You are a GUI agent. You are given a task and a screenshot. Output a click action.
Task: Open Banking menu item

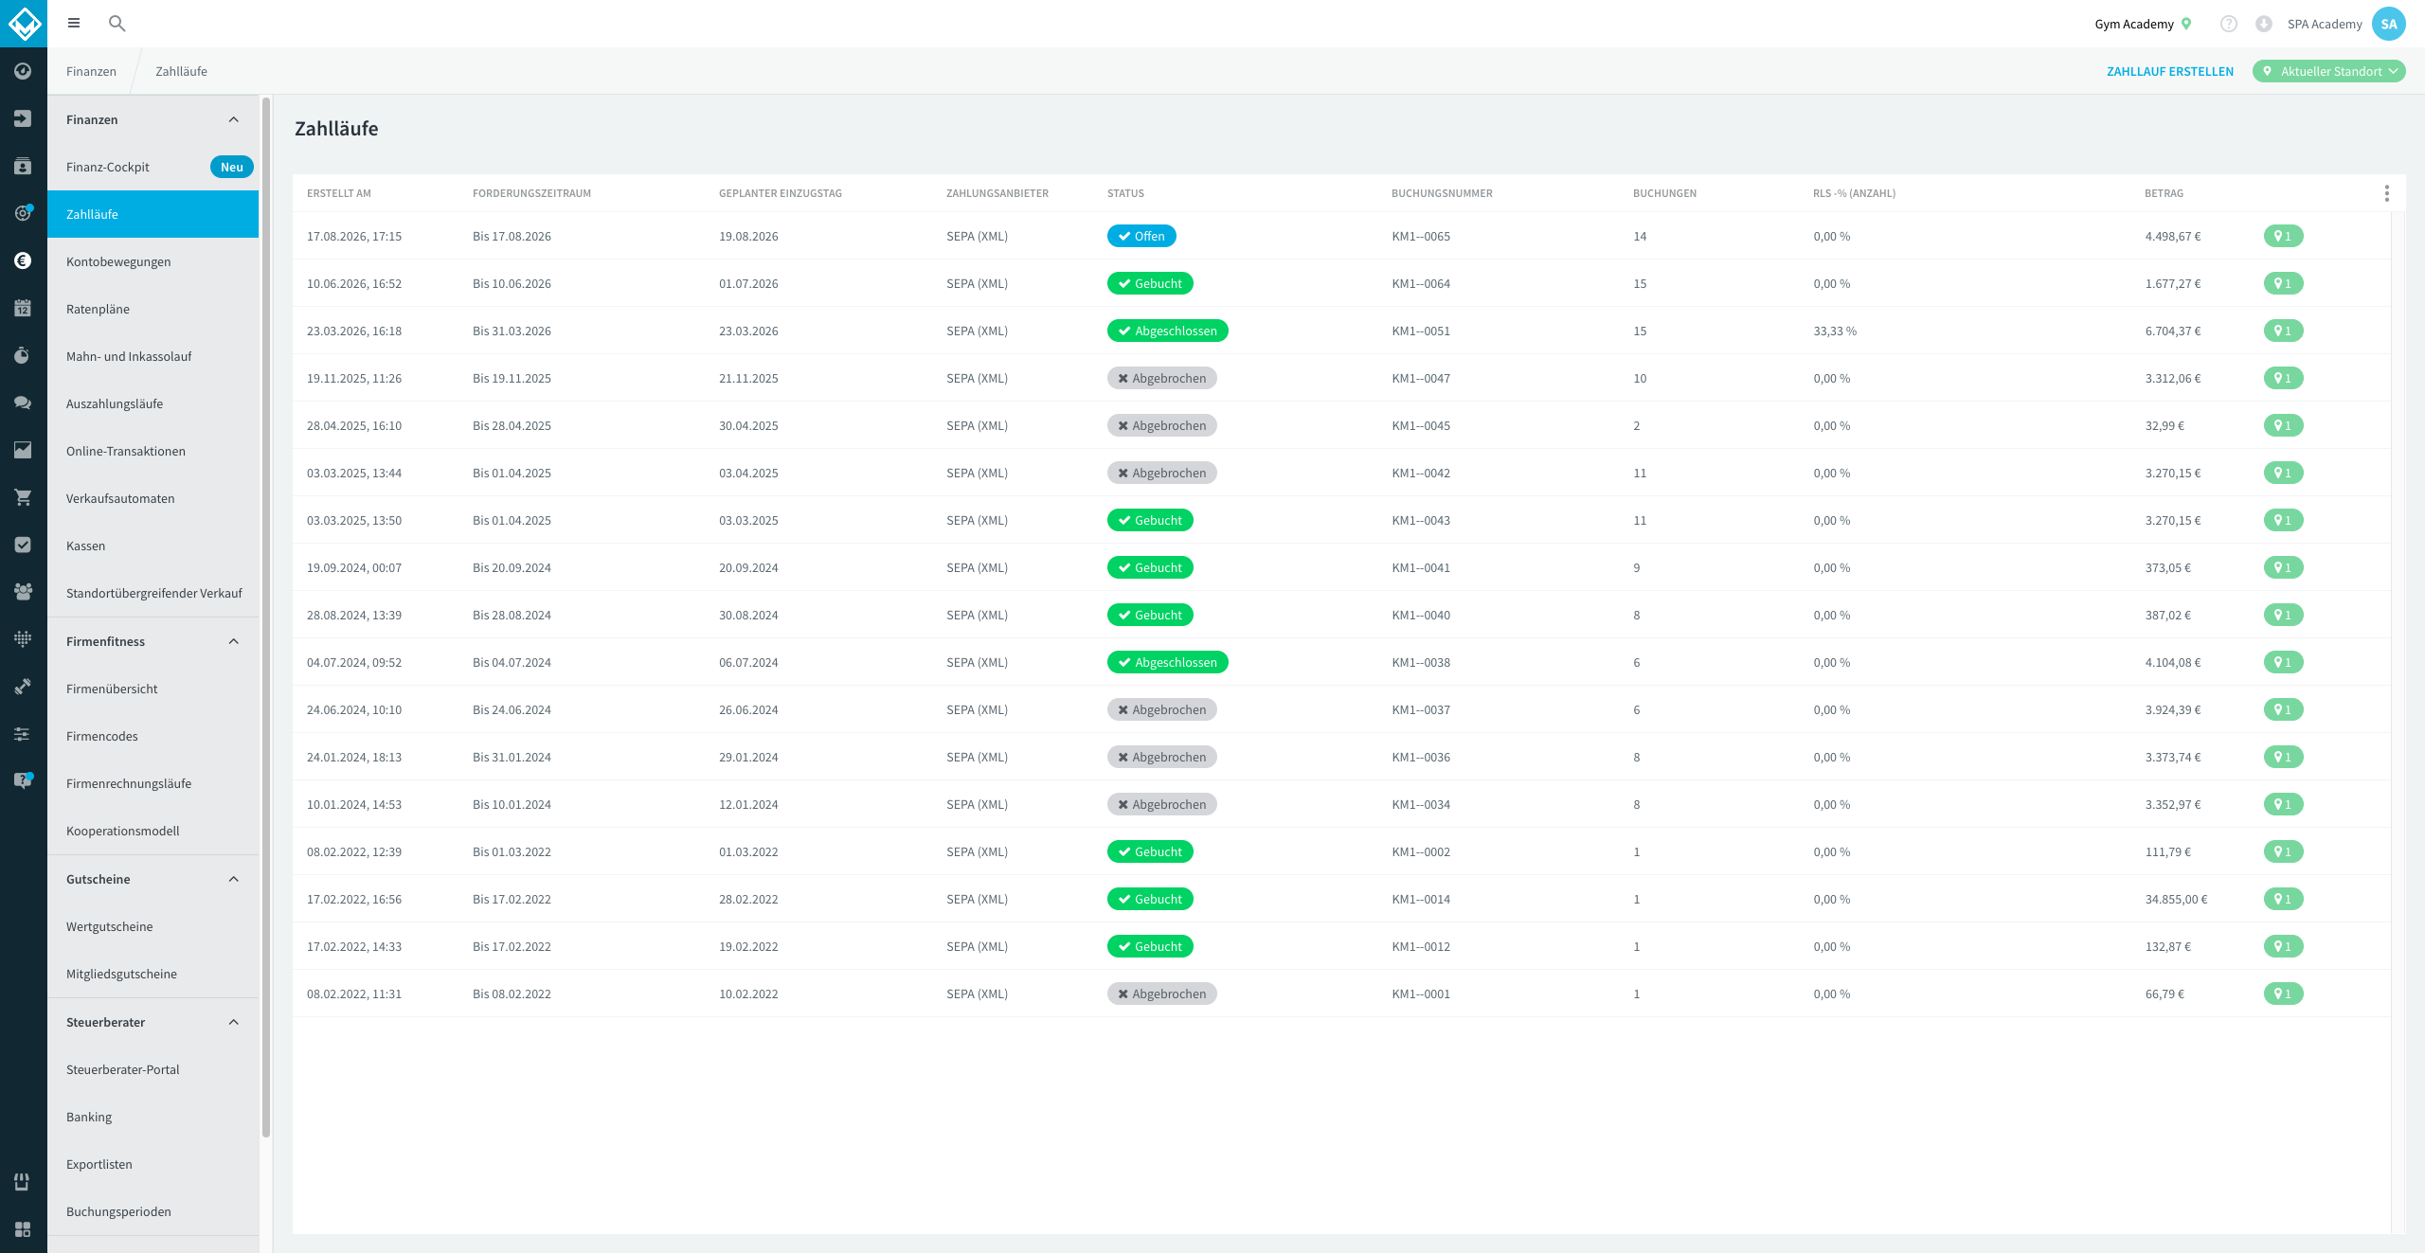tap(153, 1117)
